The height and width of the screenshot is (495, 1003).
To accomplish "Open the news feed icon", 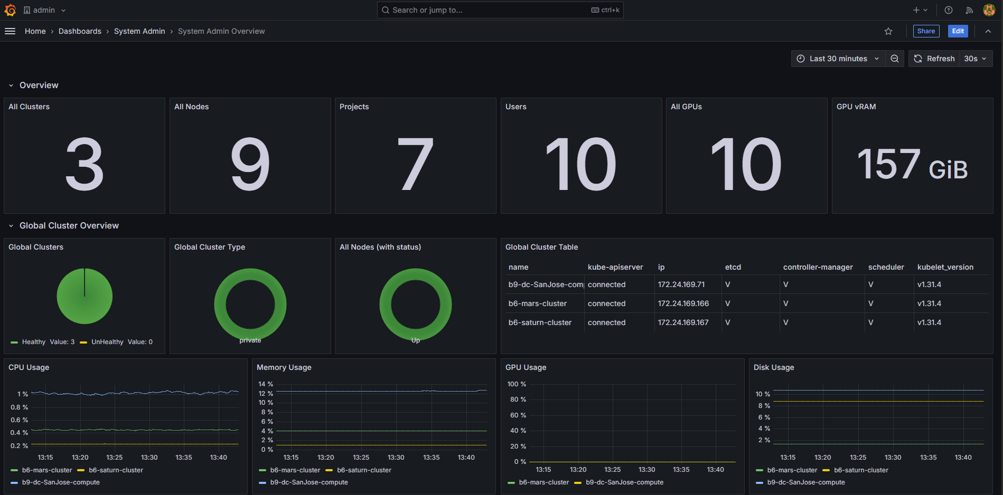I will click(x=969, y=10).
